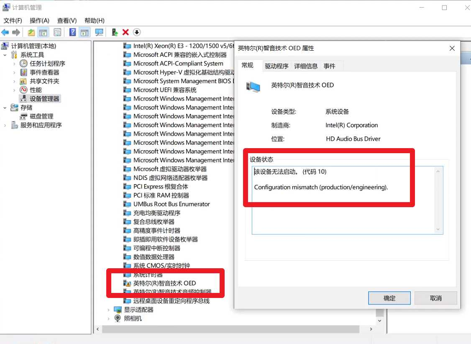Click the 任务计划程序 clock icon
471x344 pixels.
pyautogui.click(x=23, y=63)
